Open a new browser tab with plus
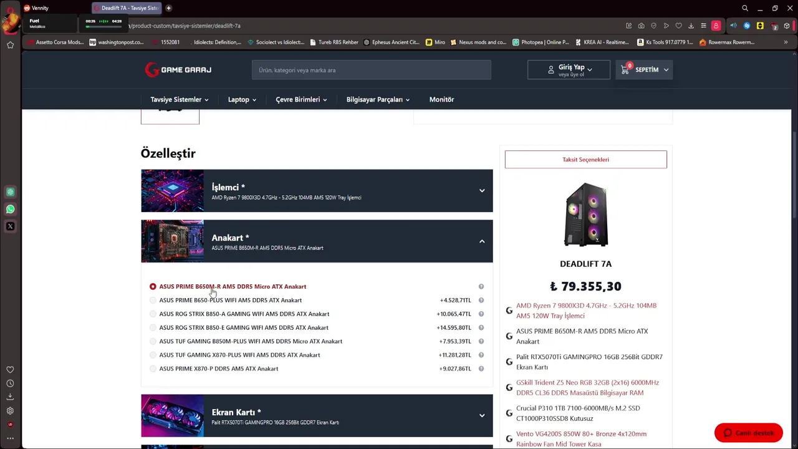Viewport: 798px width, 449px height. tap(168, 8)
